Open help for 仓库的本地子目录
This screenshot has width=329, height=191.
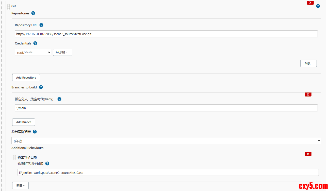coord(47,163)
